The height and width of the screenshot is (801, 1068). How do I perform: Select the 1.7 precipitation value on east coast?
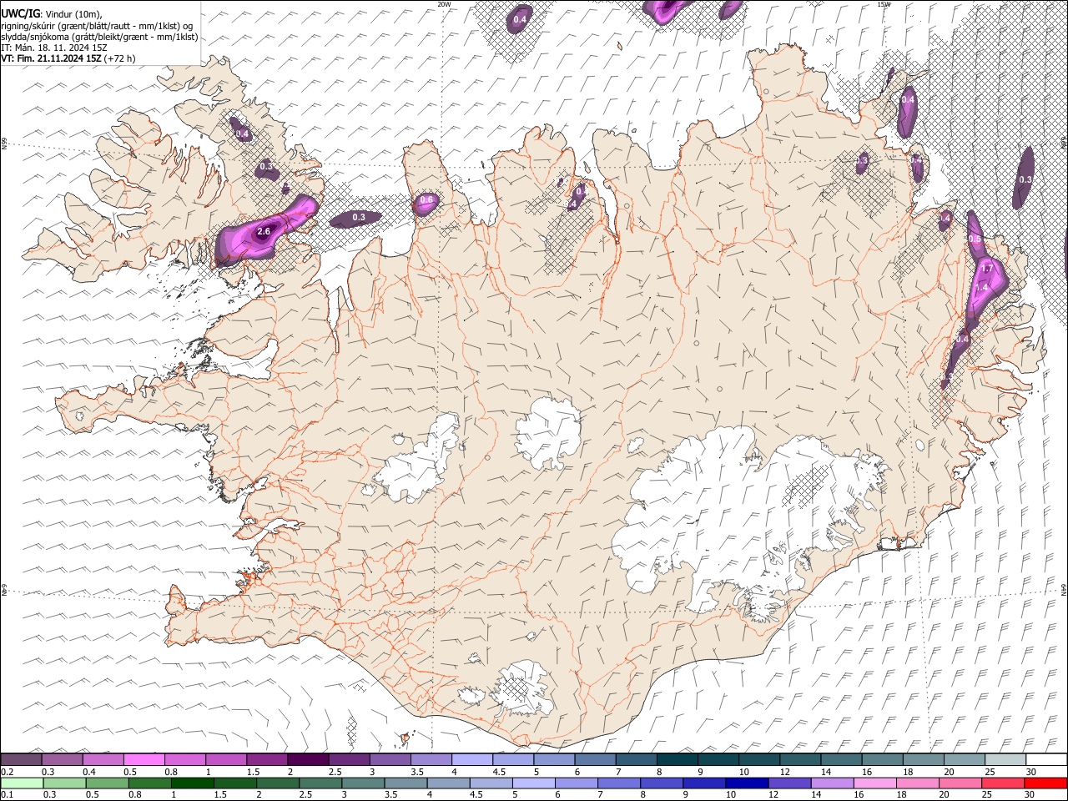coord(987,269)
